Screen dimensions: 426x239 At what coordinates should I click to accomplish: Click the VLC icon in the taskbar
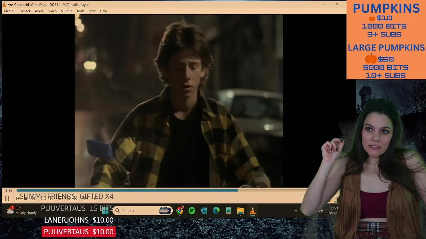coord(253,210)
